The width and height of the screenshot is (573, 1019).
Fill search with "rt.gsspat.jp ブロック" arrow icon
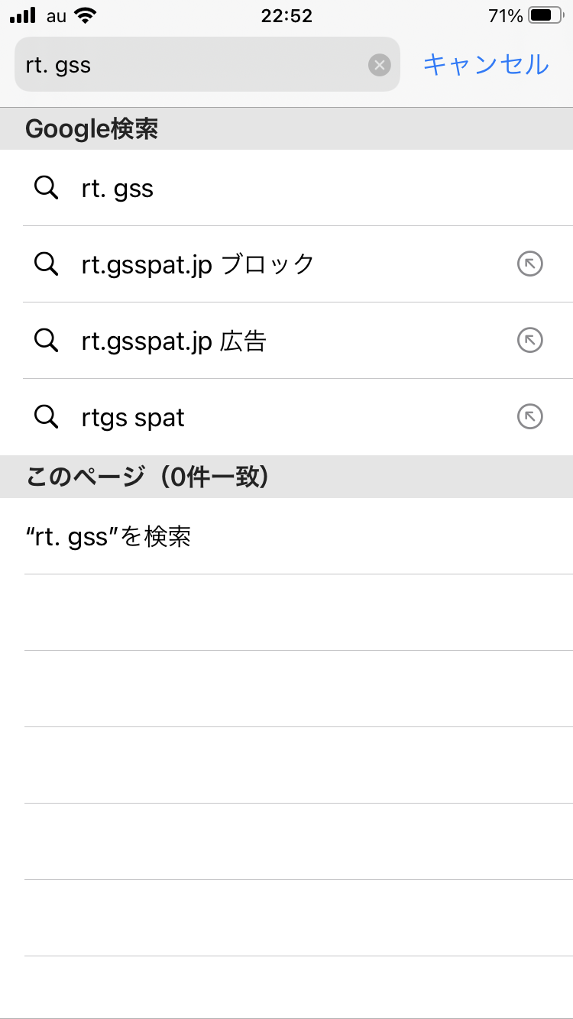pos(529,264)
